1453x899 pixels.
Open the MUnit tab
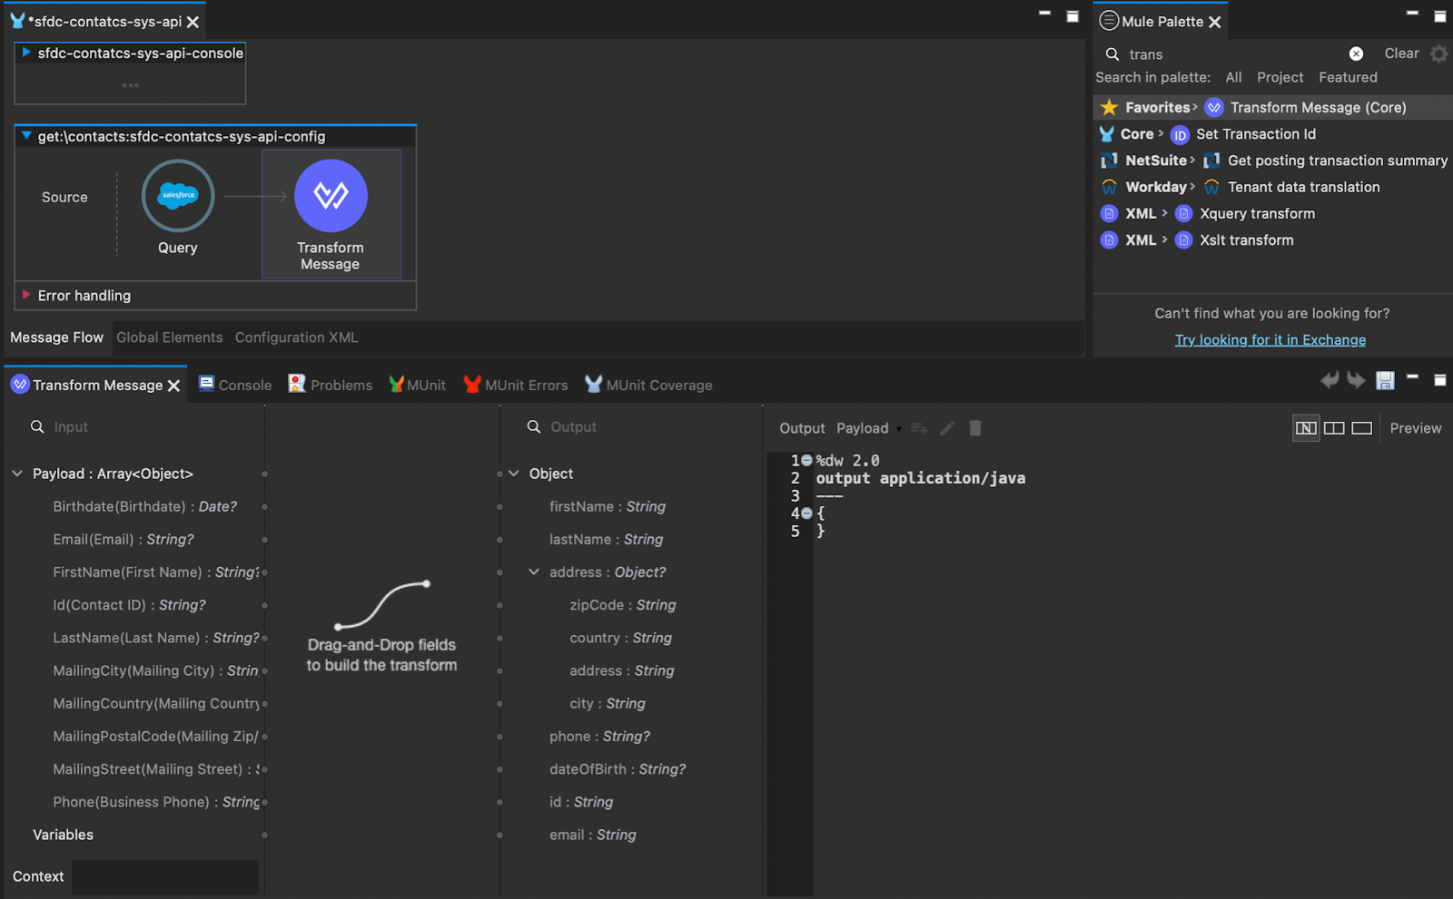[418, 385]
